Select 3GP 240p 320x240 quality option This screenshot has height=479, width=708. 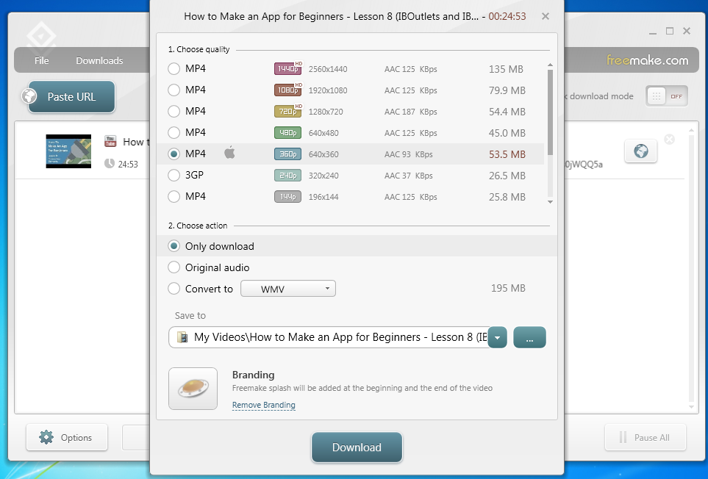click(x=174, y=175)
